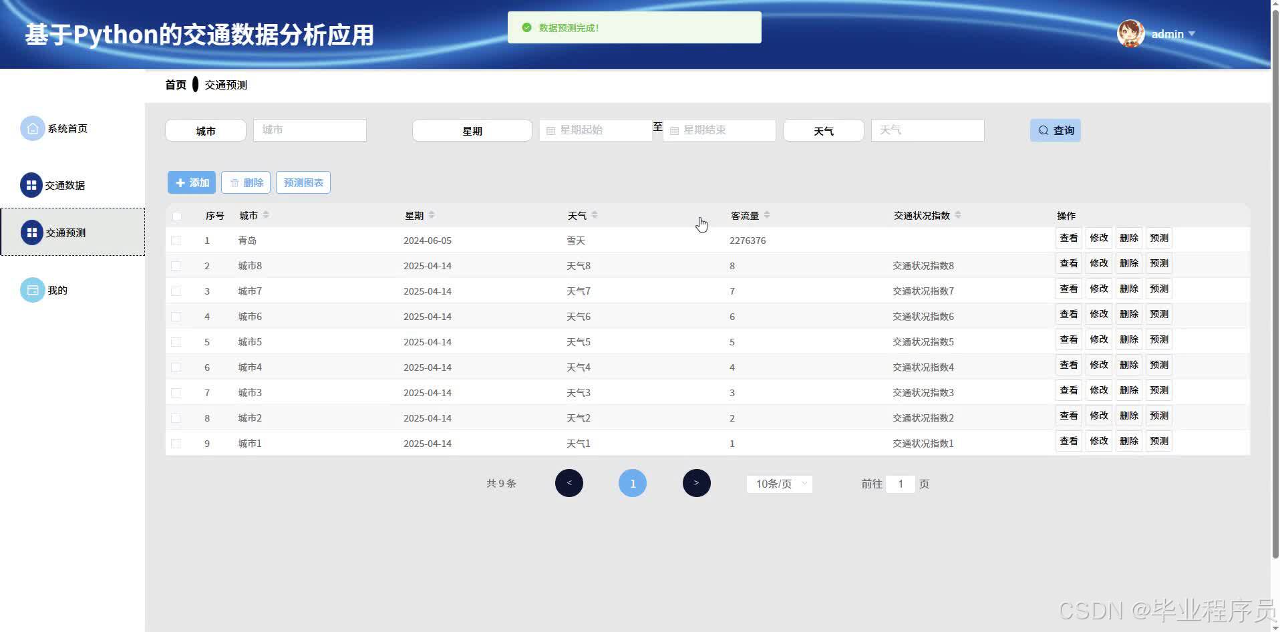Viewport: 1280px width, 632px height.
Task: Click 查看 on the 青岛 row
Action: [x=1068, y=238]
